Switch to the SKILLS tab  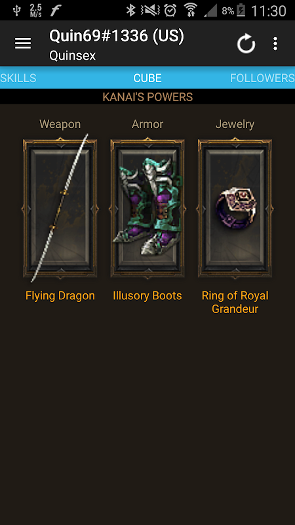click(x=18, y=78)
